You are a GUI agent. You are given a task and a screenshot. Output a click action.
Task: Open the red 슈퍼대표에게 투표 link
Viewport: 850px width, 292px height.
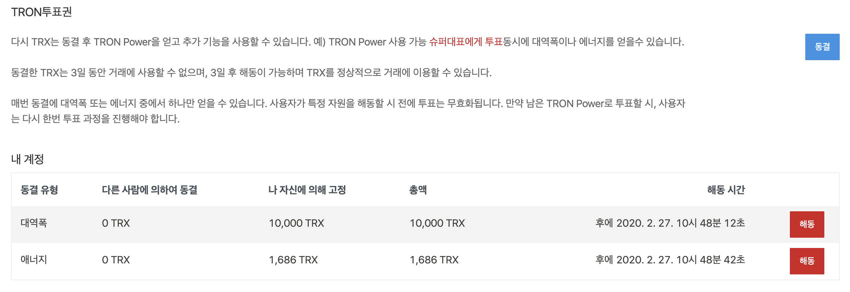coord(466,42)
